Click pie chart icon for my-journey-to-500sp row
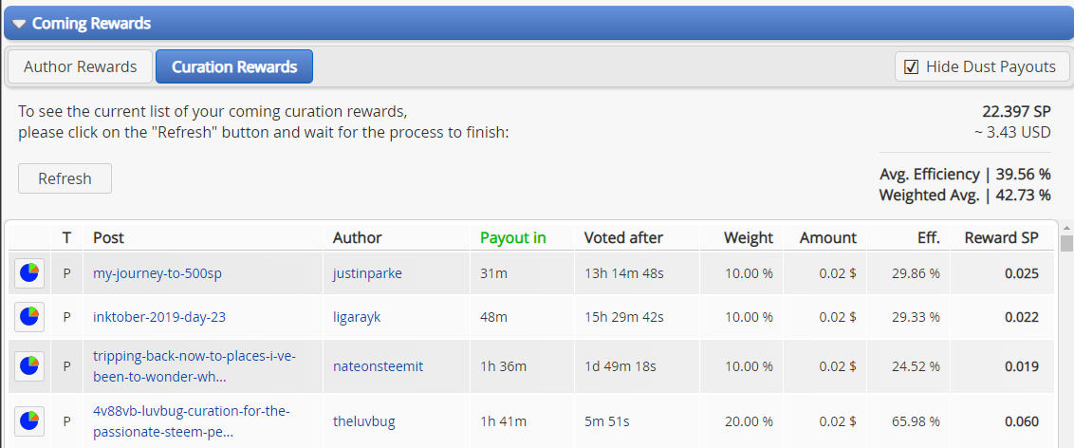The height and width of the screenshot is (448, 1074). point(29,273)
